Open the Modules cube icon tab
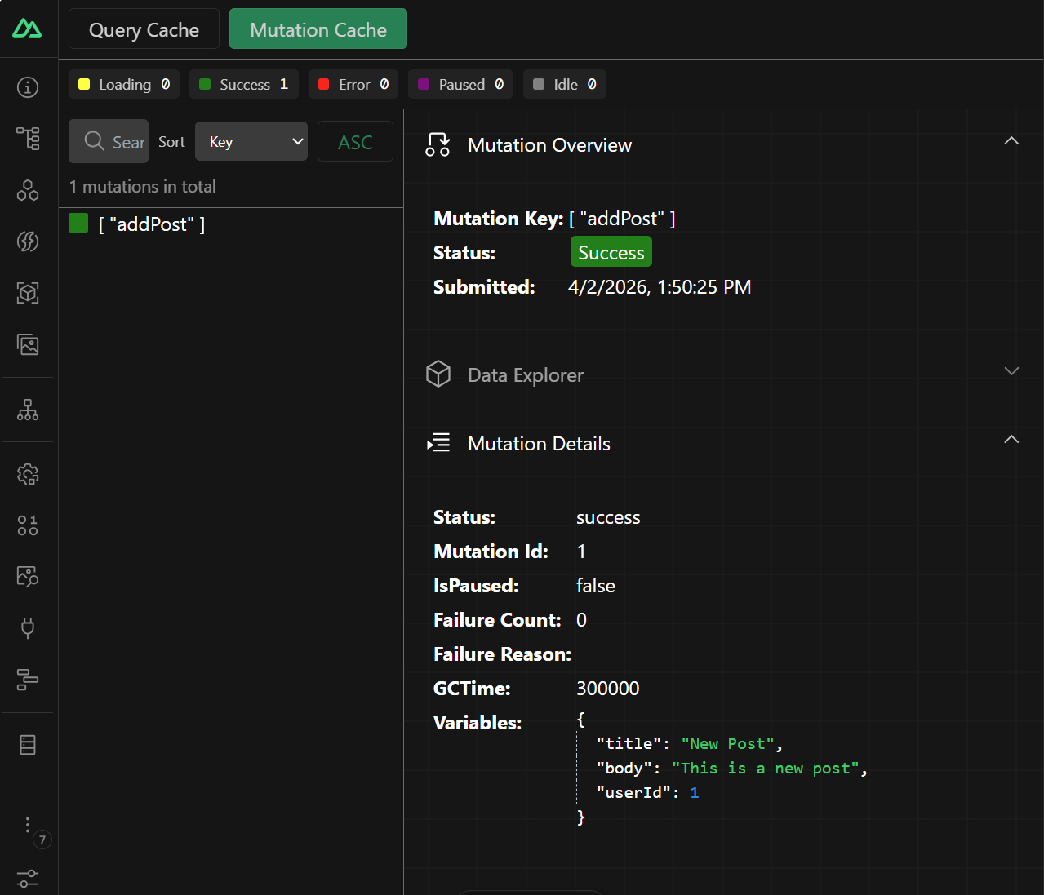 click(x=28, y=293)
